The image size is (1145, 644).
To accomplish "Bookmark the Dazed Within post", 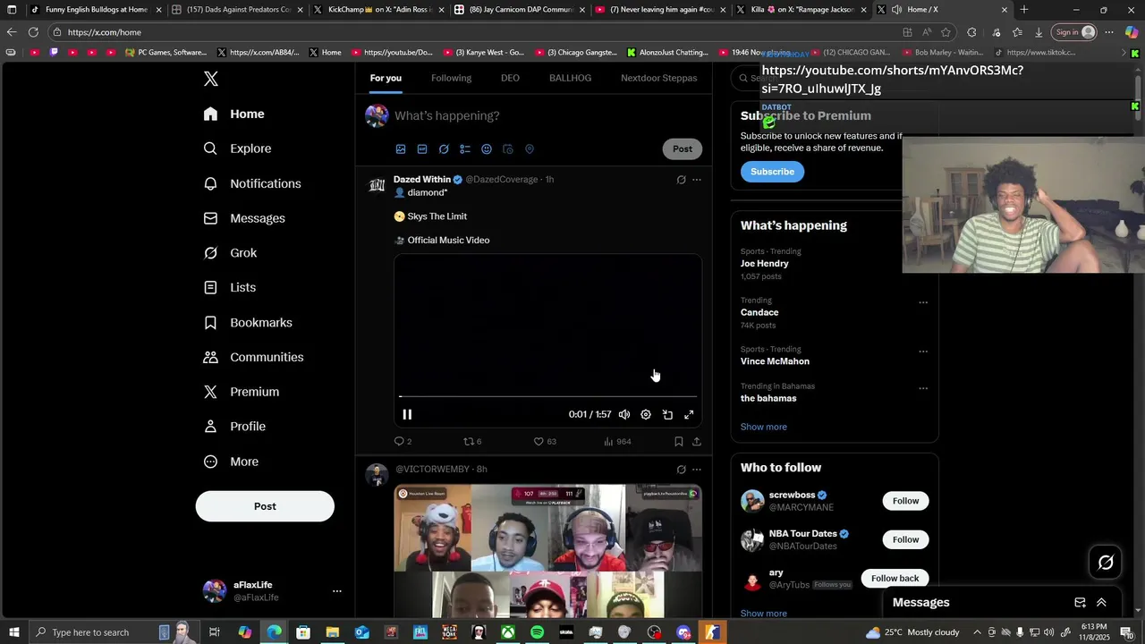I will [679, 442].
